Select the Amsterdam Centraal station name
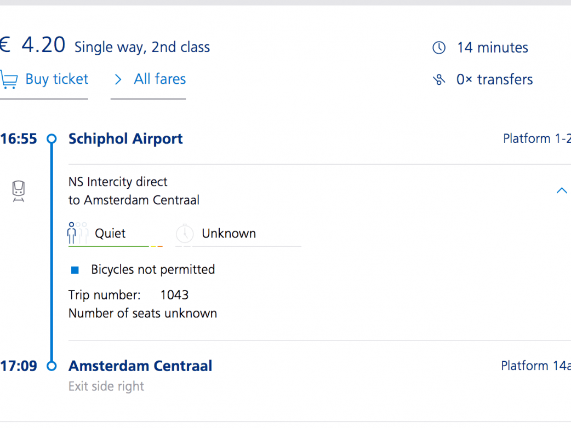 tap(140, 366)
